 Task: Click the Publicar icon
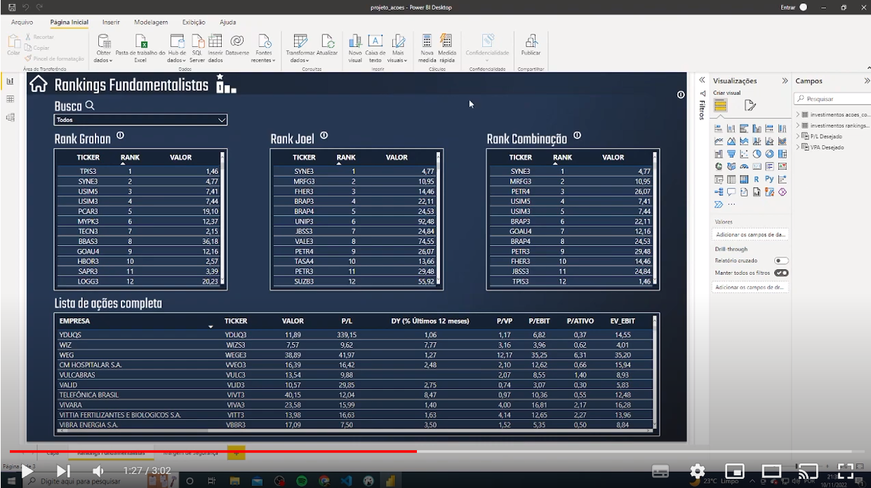pos(531,41)
